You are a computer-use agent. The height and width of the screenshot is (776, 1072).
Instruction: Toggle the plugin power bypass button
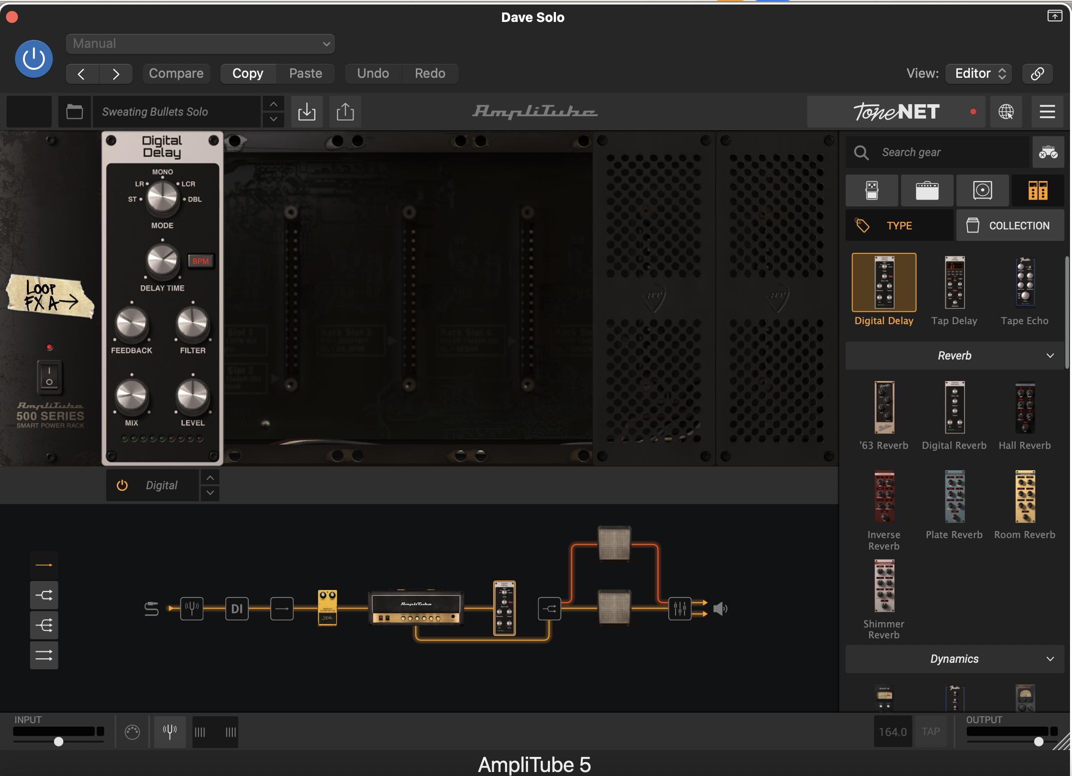pyautogui.click(x=34, y=59)
